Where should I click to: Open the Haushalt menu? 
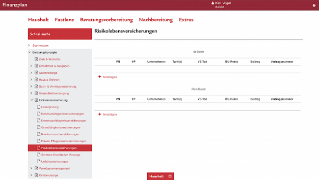point(38,20)
